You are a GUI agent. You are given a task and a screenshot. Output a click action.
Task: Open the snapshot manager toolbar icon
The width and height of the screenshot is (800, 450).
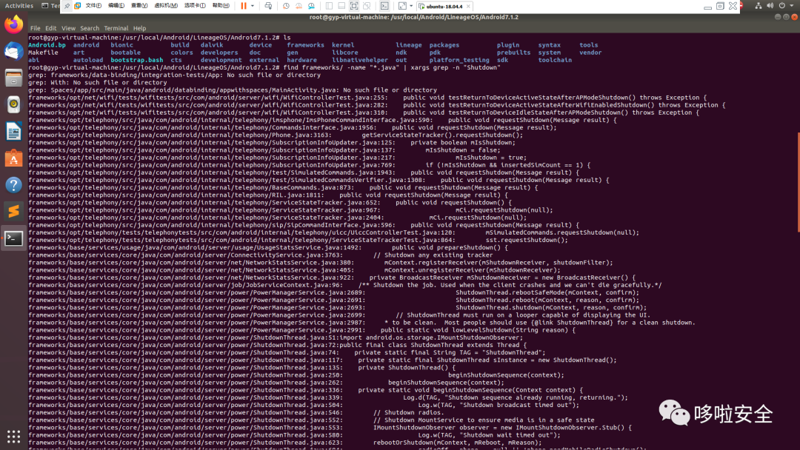pyautogui.click(x=311, y=6)
